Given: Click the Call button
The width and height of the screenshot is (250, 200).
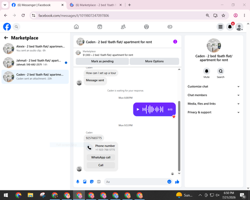Looking at the screenshot, I should pos(101,165).
